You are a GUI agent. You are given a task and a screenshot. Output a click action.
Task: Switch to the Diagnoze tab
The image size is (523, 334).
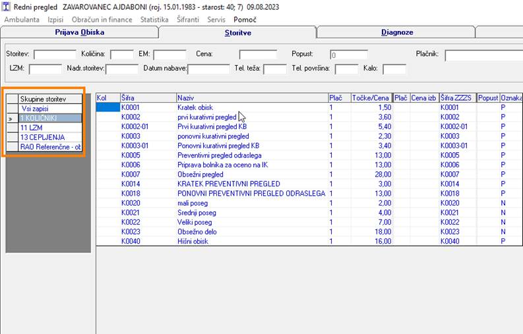(x=397, y=32)
